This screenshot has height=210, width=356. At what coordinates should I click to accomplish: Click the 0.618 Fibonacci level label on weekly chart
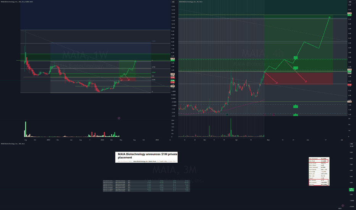coord(154,73)
